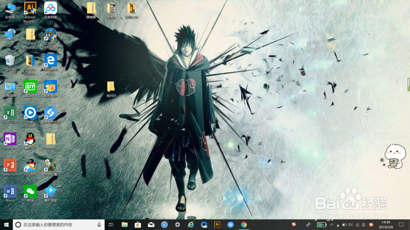Image resolution: width=410 pixels, height=230 pixels.
Task: Select the 回收站 (Recycle Bin) icon
Action: coord(10,63)
